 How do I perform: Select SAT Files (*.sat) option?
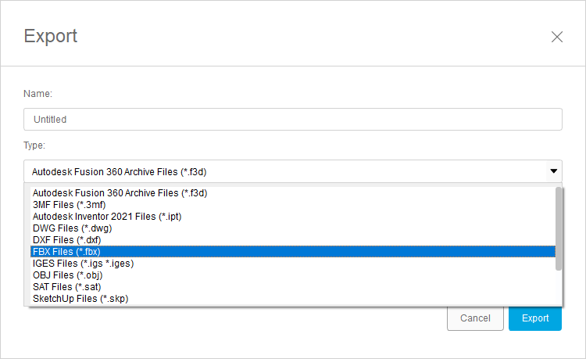click(293, 287)
